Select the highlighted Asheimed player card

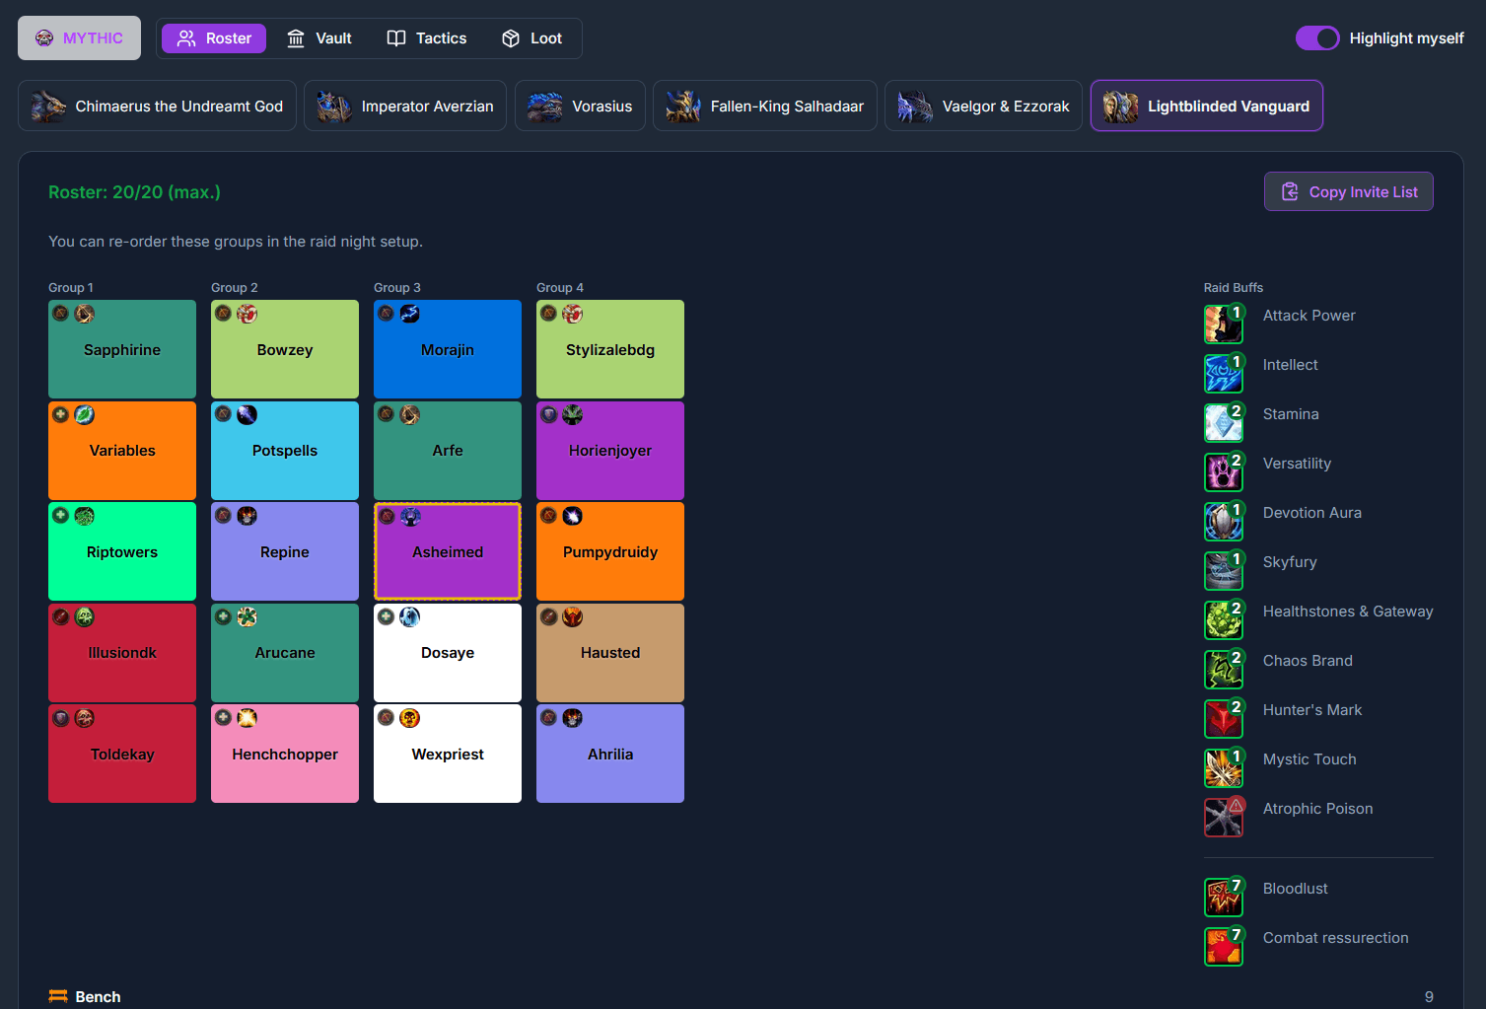pos(448,551)
